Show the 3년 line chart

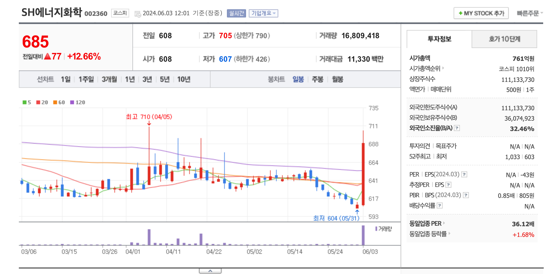pyautogui.click(x=147, y=79)
